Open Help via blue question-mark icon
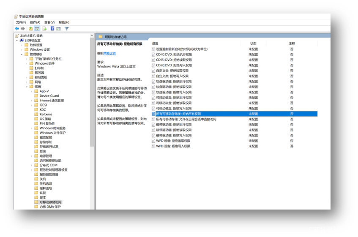The width and height of the screenshot is (358, 237). (x=52, y=28)
